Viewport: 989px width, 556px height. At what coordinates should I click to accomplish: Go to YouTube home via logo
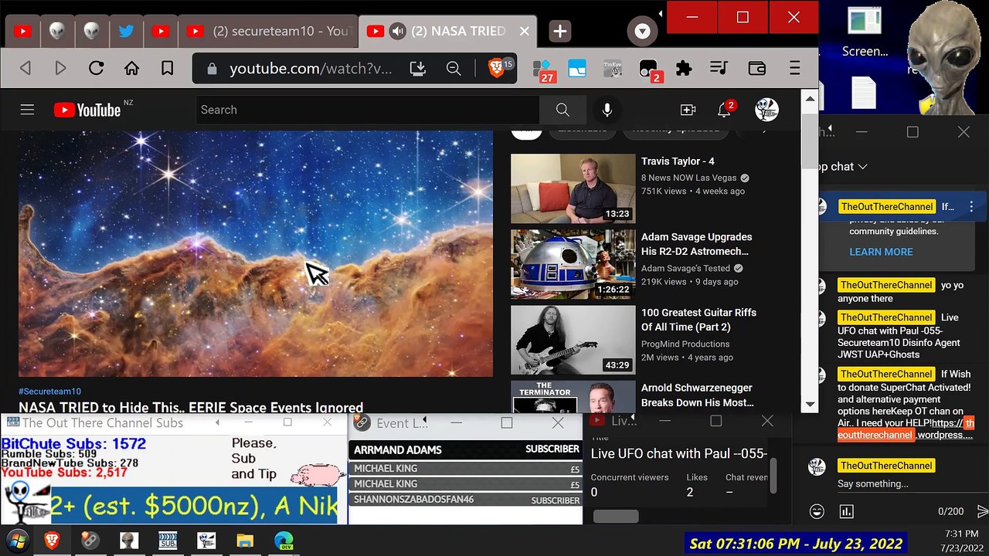(x=87, y=110)
